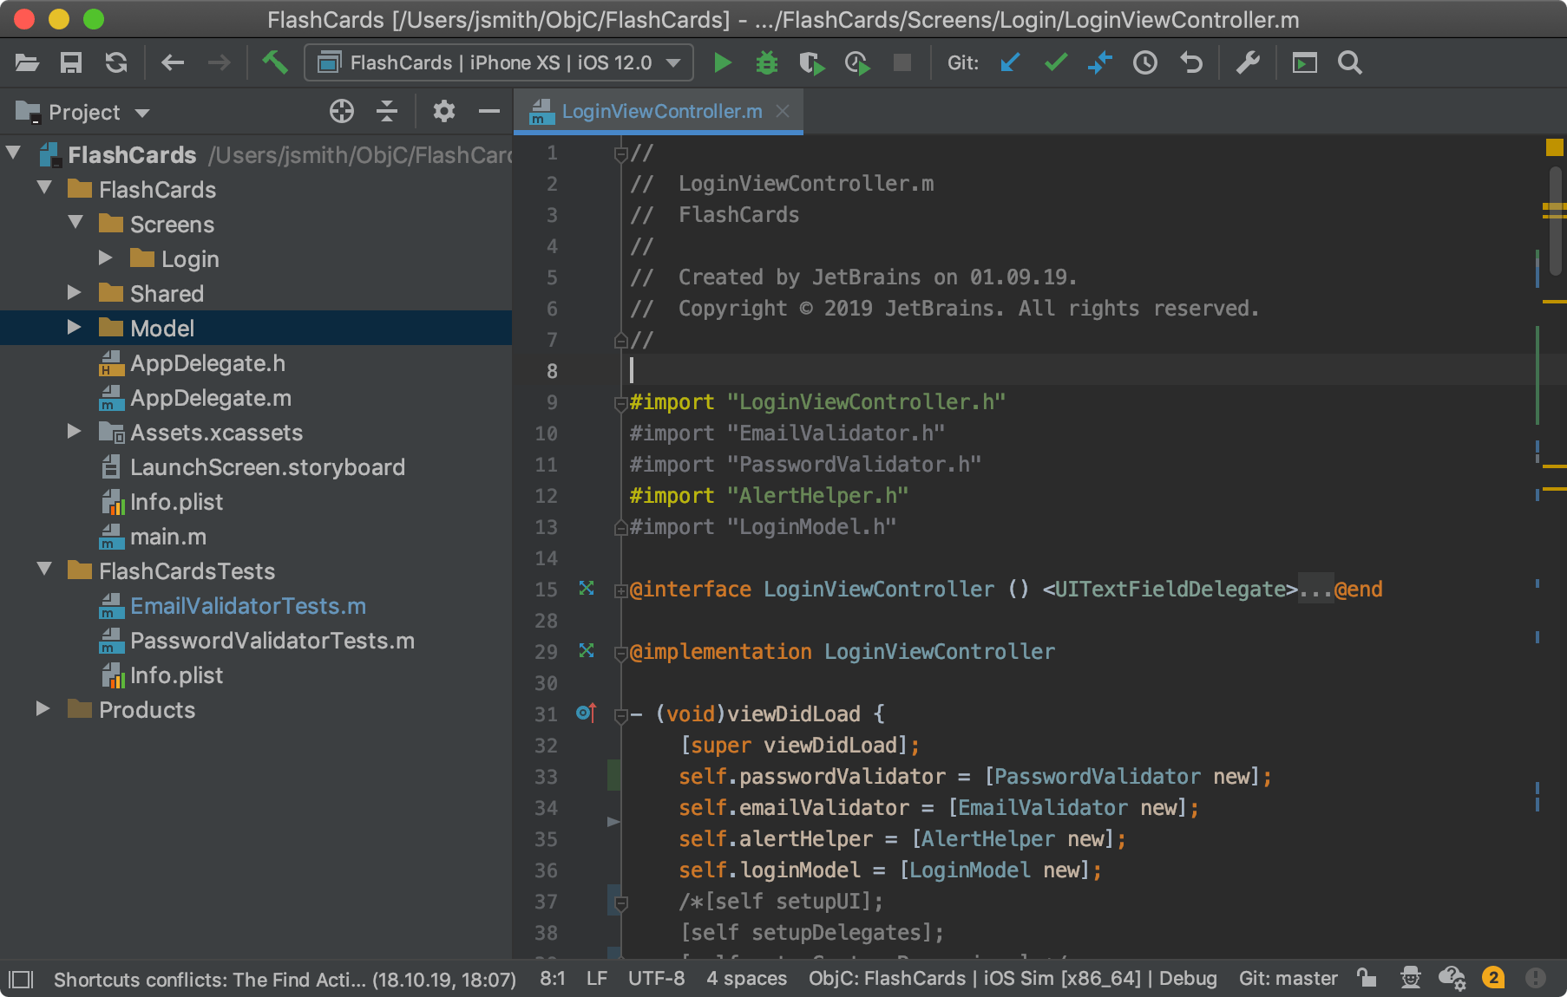The width and height of the screenshot is (1567, 997).
Task: Click the gutter override icon on line 31
Action: coord(587,713)
